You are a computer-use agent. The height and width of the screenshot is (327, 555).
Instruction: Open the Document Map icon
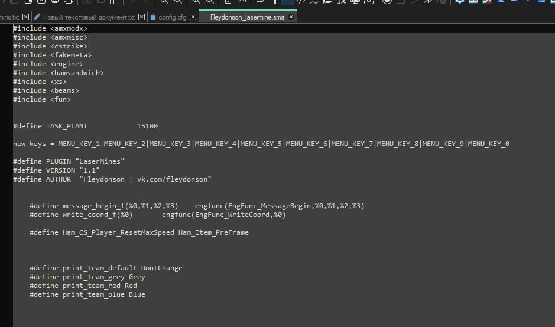pos(314,1)
